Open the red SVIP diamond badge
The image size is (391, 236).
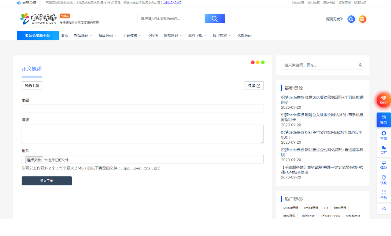[x=383, y=100]
